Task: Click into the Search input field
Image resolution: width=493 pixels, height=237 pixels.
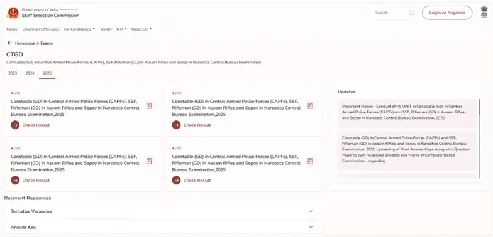Action: (390, 13)
